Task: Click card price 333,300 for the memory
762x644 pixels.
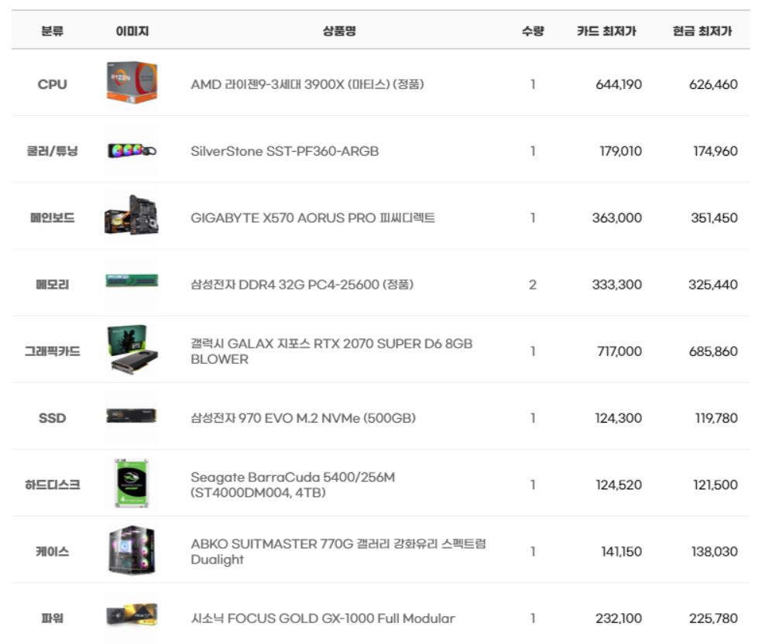Action: pyautogui.click(x=616, y=285)
